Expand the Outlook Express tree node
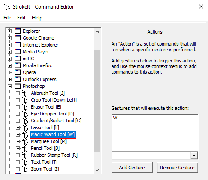 pos(9,79)
